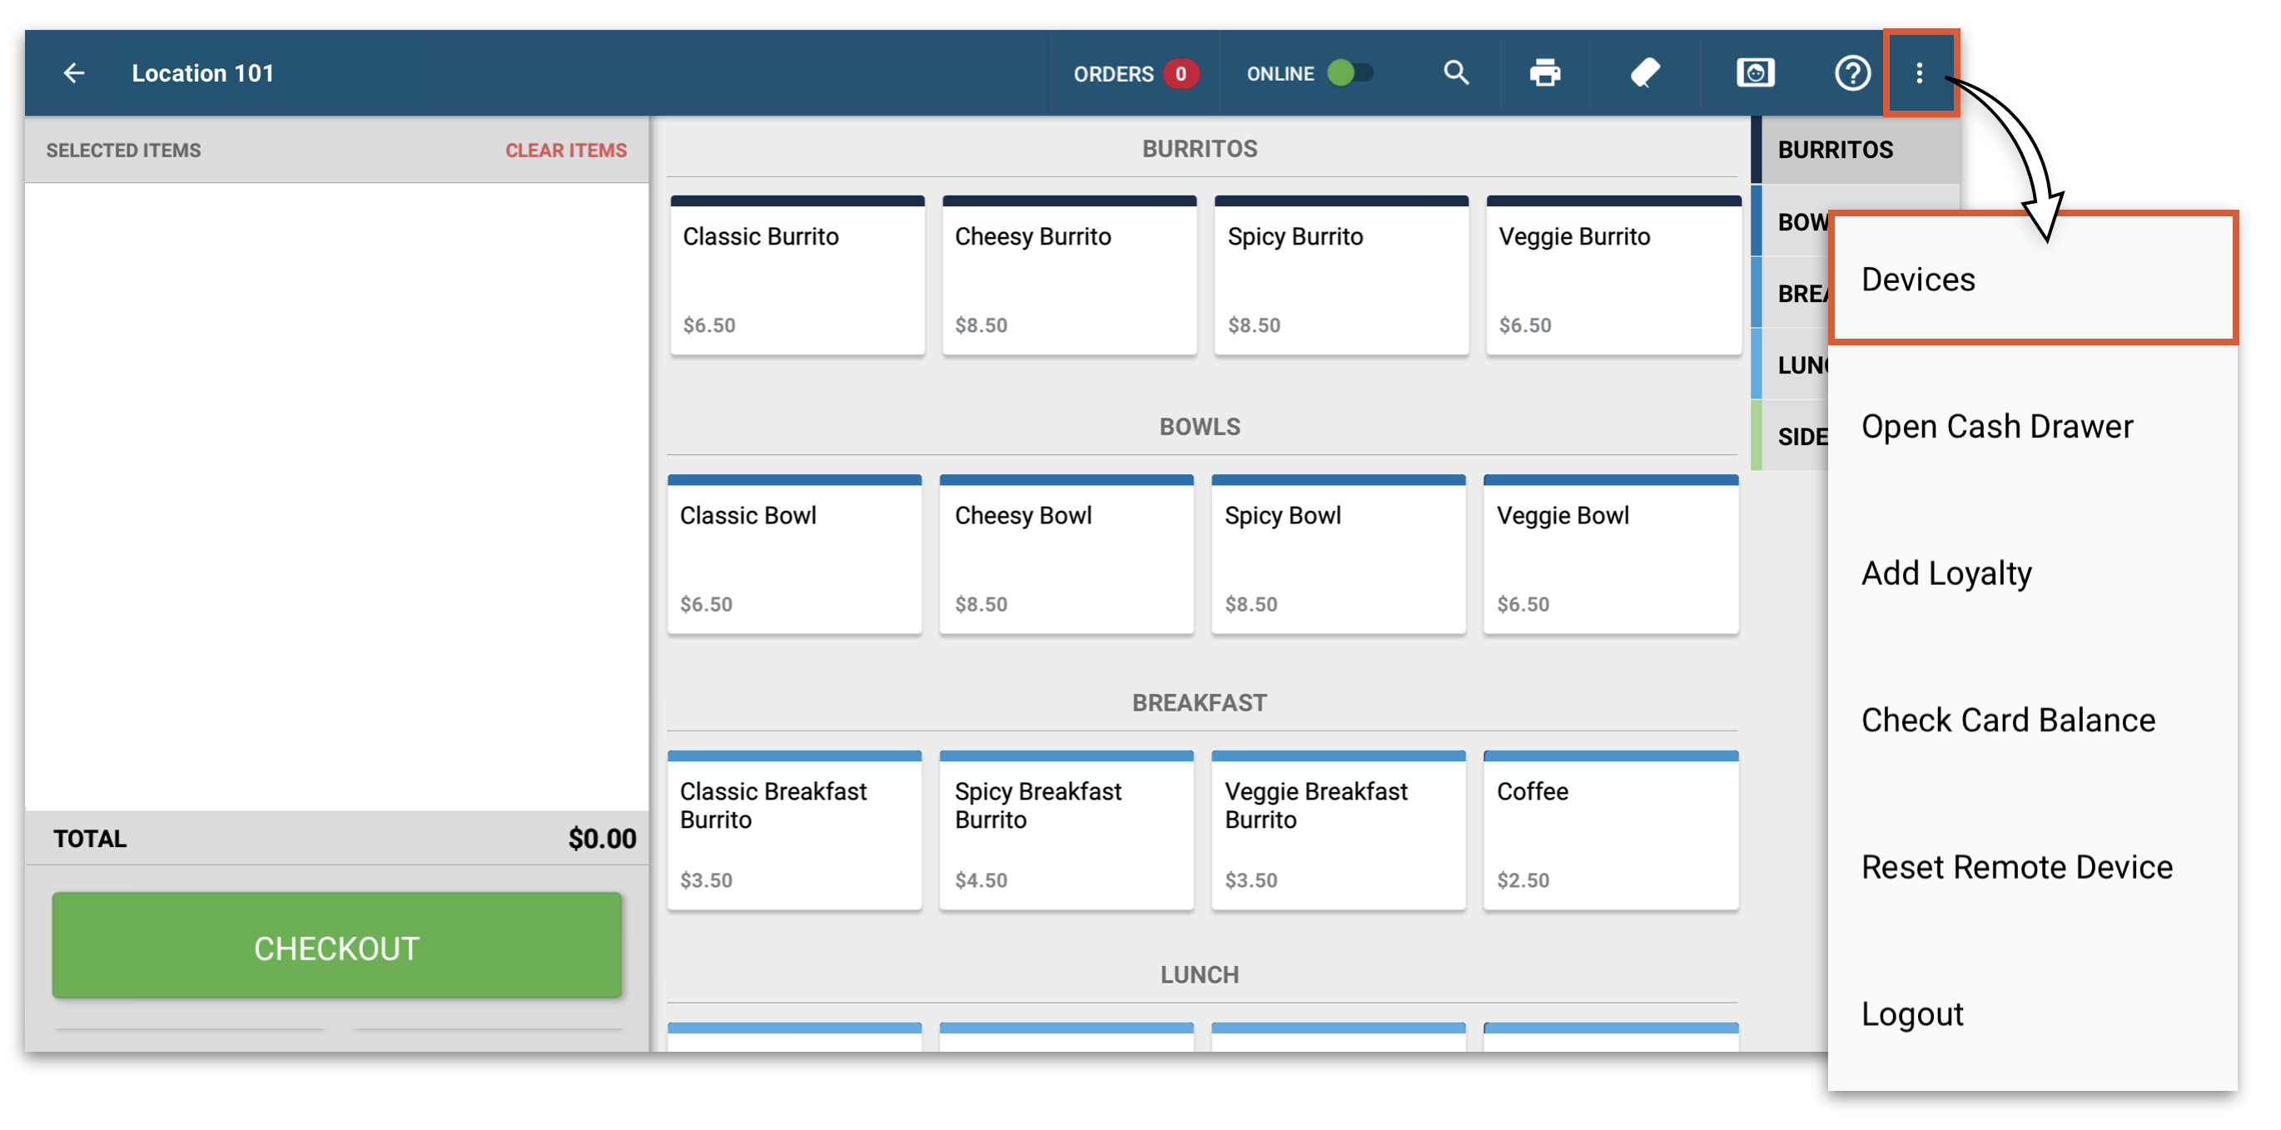Choose Open Cash Drawer option

click(1997, 426)
